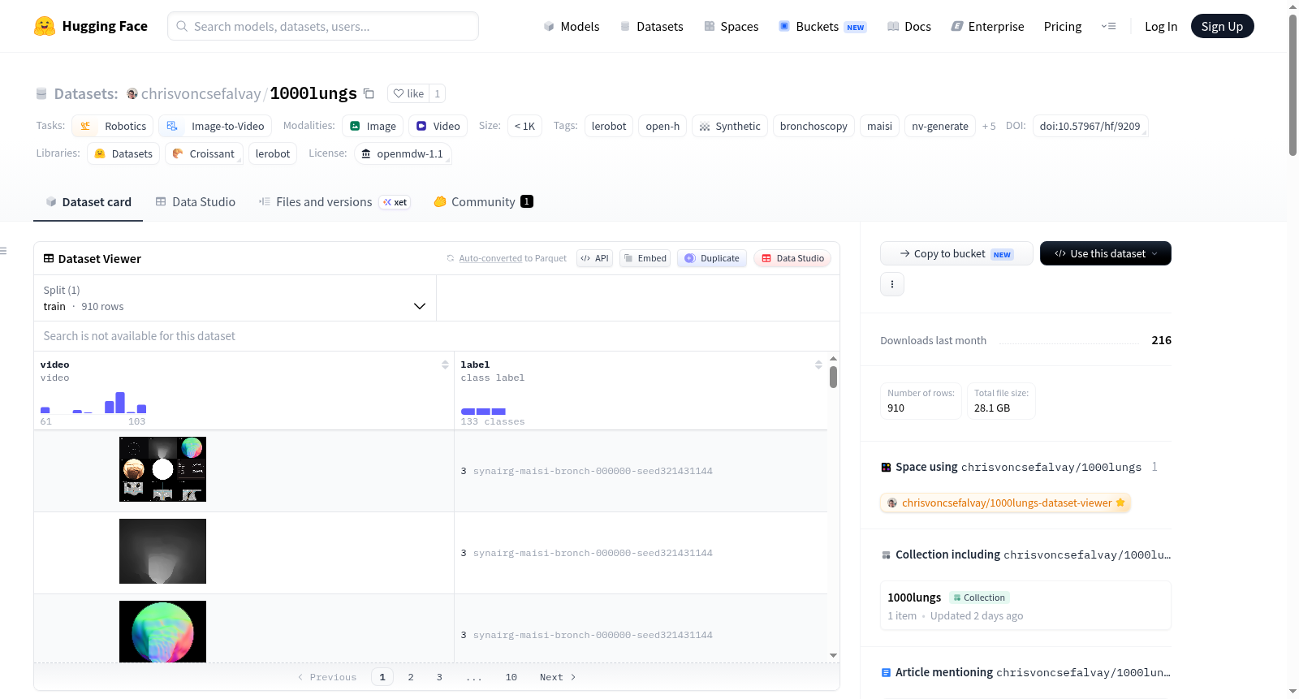Open the Pricing page
Screen dimensions: 1299x699
pyautogui.click(x=1063, y=26)
